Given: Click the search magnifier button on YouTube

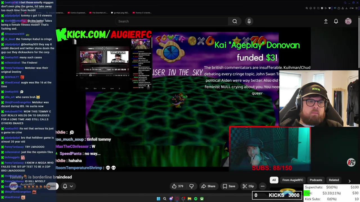Looking at the screenshot, I should (235, 21).
